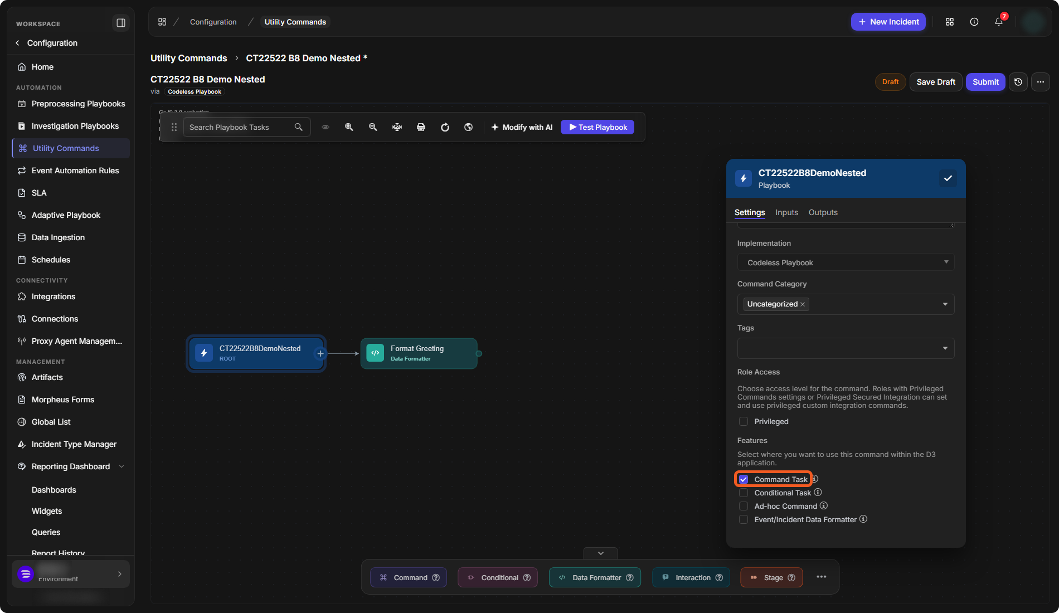
Task: Remove the Uncategorized tag with its x
Action: pyautogui.click(x=803, y=304)
